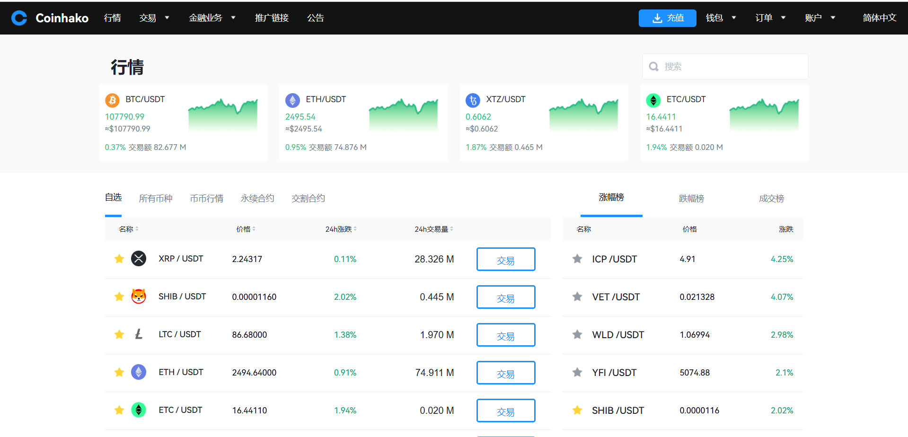Click 交易 button for LTC / USDT
This screenshot has height=437, width=908.
point(506,335)
